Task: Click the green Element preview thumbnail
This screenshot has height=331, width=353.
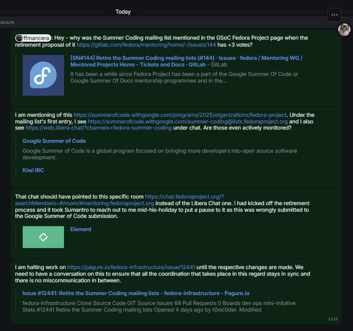Action: [43, 237]
